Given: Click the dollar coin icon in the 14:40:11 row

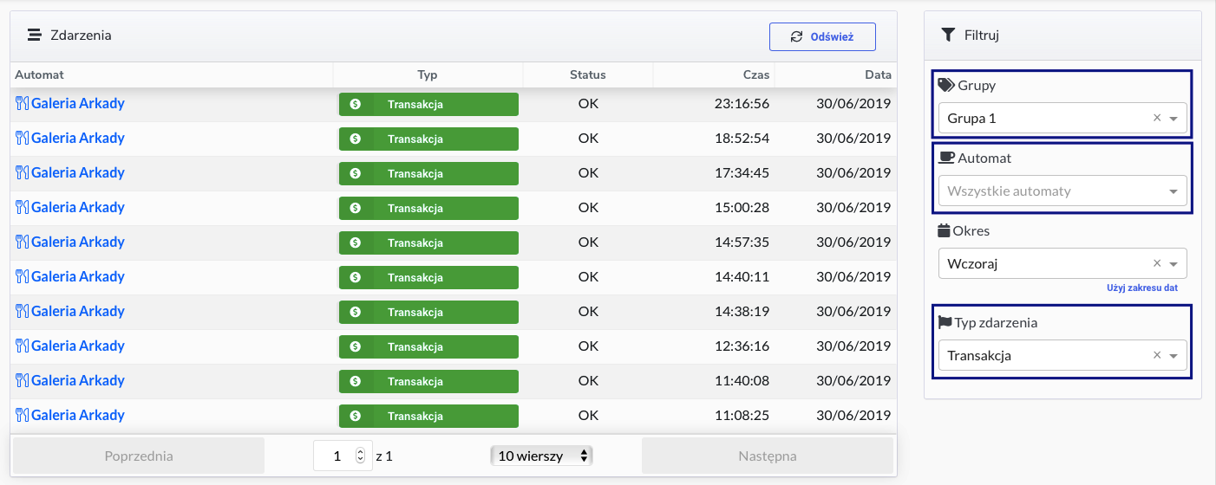Looking at the screenshot, I should (x=355, y=277).
